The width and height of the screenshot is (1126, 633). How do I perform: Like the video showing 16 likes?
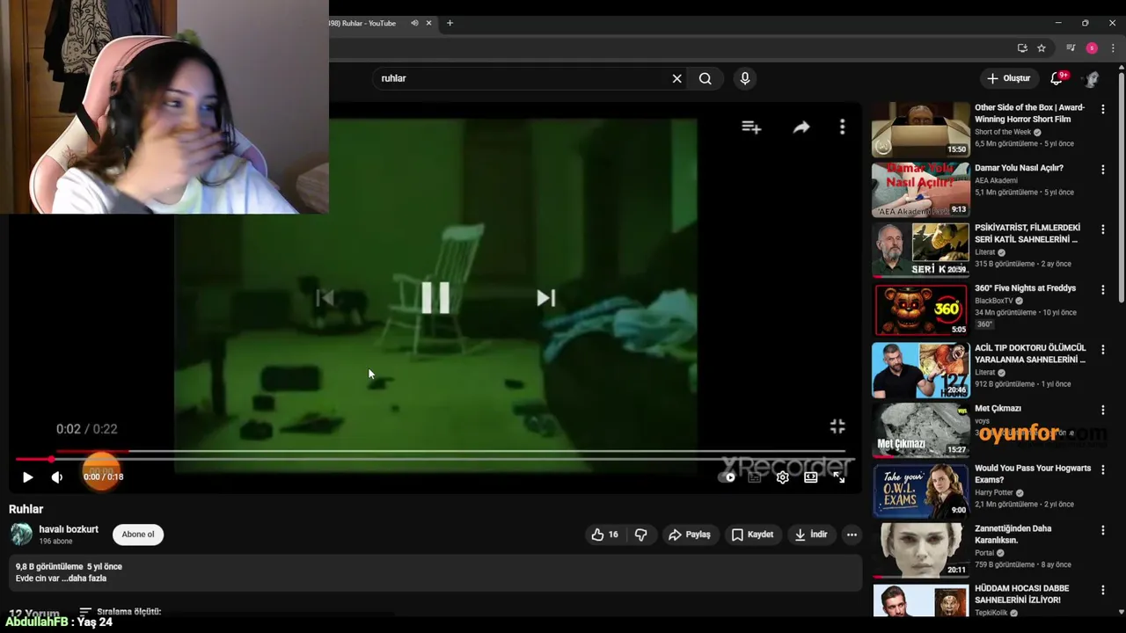[x=605, y=535]
